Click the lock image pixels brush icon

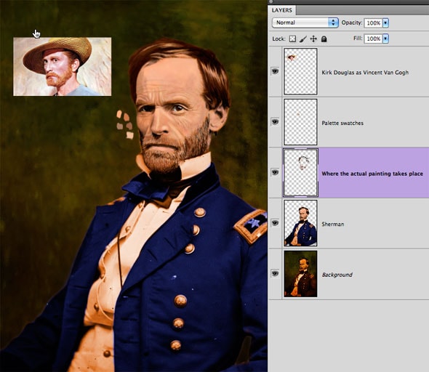click(x=303, y=39)
